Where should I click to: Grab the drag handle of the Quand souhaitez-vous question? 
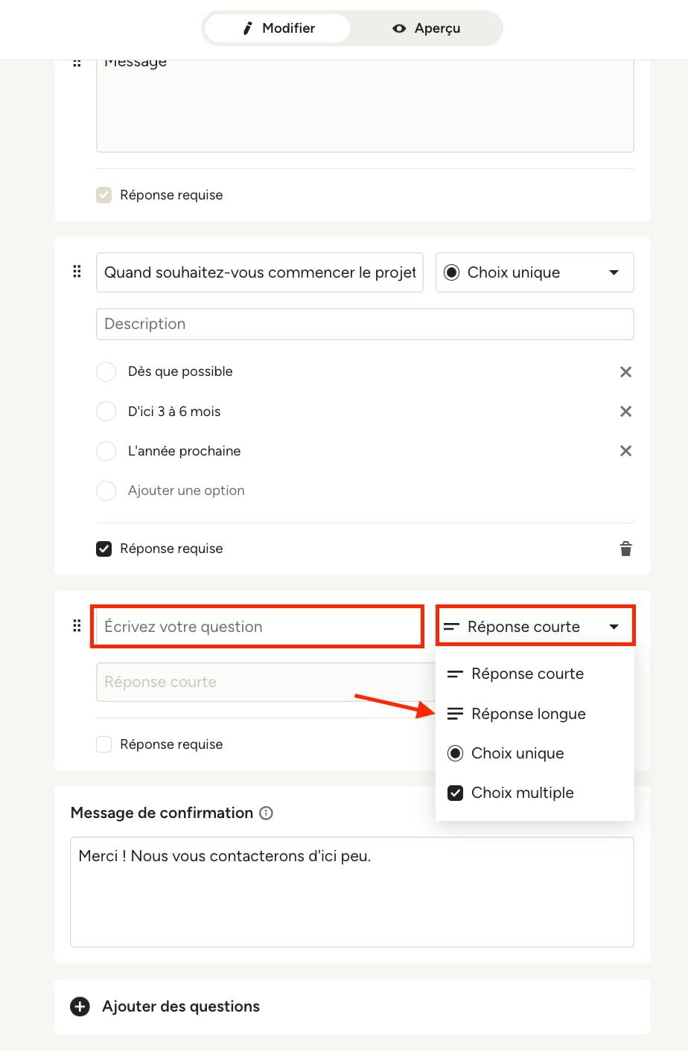point(77,272)
